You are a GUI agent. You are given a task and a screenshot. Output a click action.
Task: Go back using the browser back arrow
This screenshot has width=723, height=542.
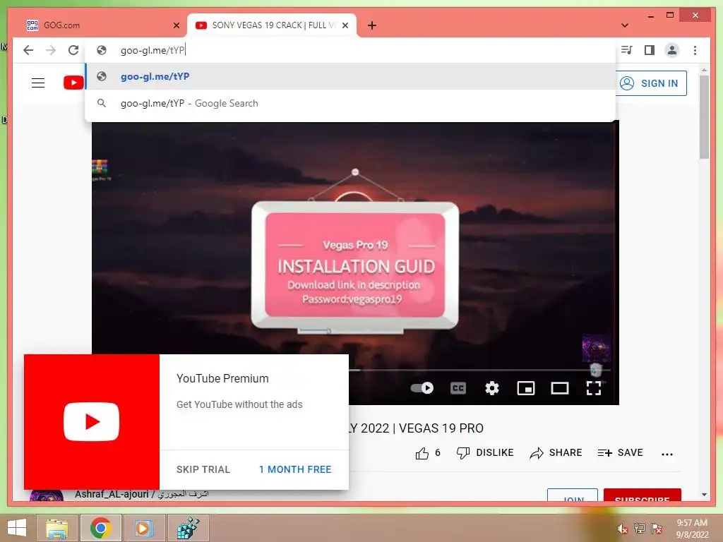click(x=28, y=50)
